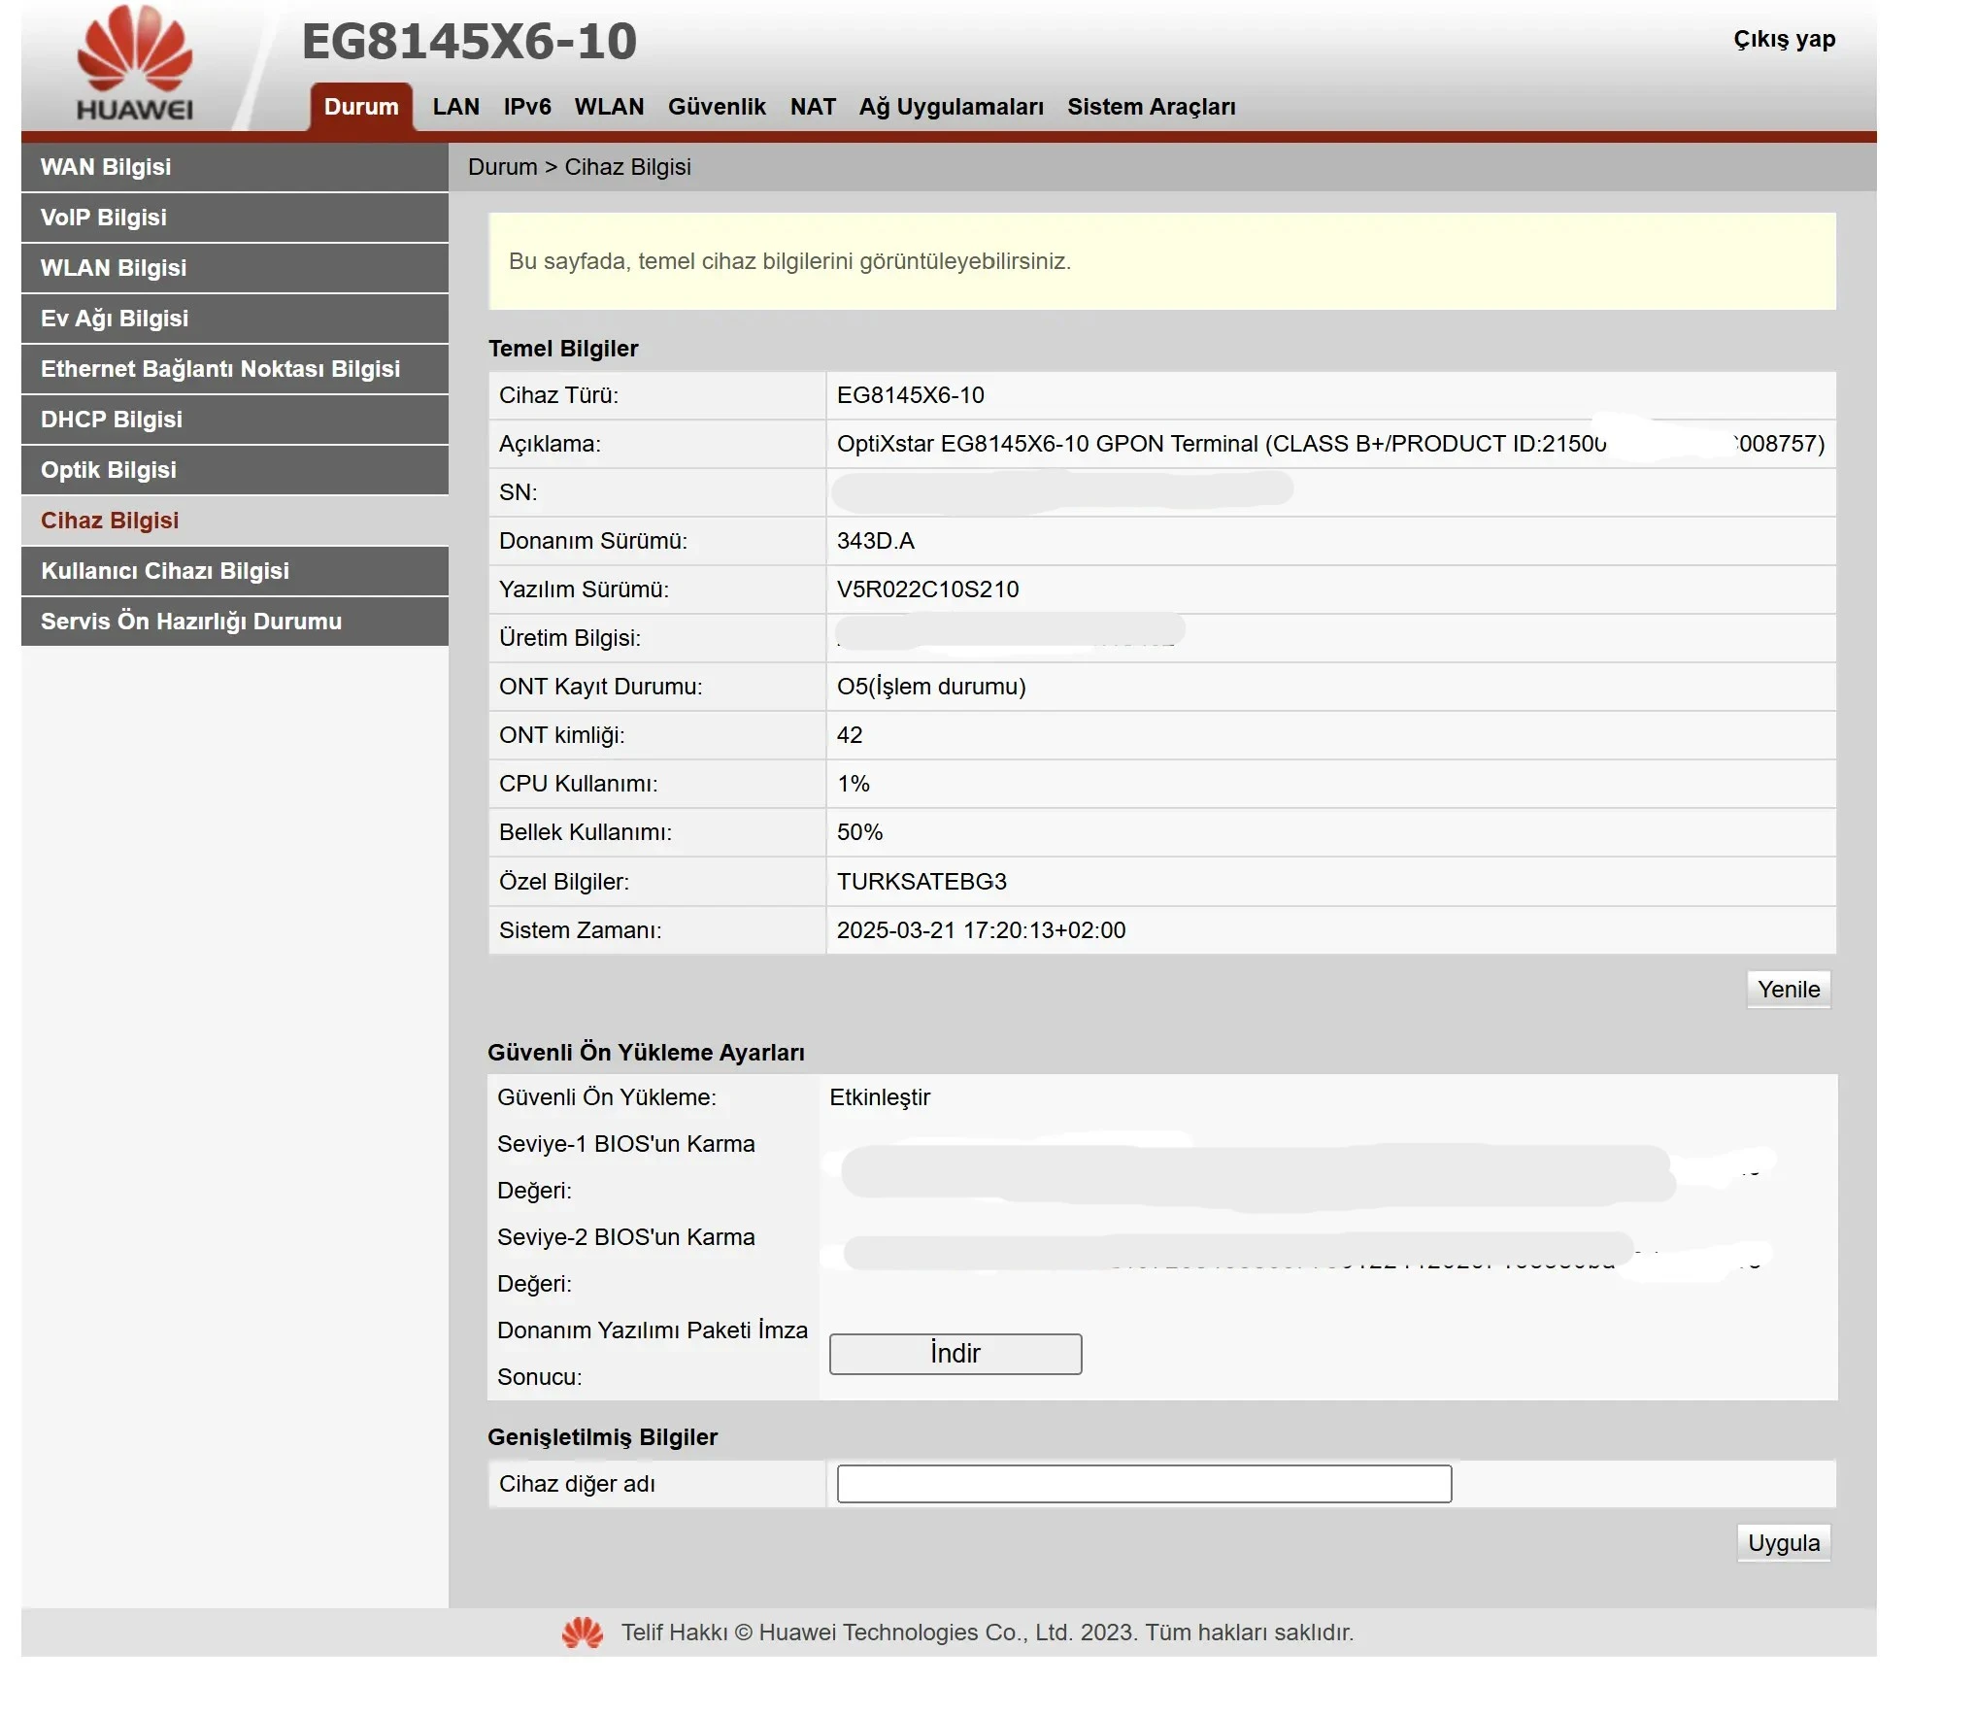Click the Yenile refresh button

1789,990
